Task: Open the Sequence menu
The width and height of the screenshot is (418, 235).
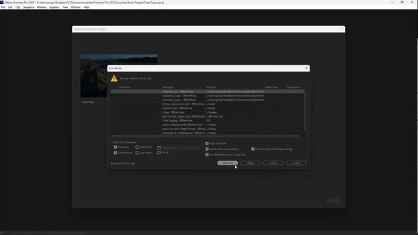Action: [x=29, y=7]
